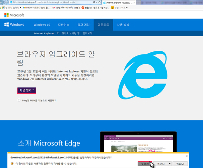Click the '취소(C)' cancel button
The width and height of the screenshot is (203, 168).
click(180, 164)
